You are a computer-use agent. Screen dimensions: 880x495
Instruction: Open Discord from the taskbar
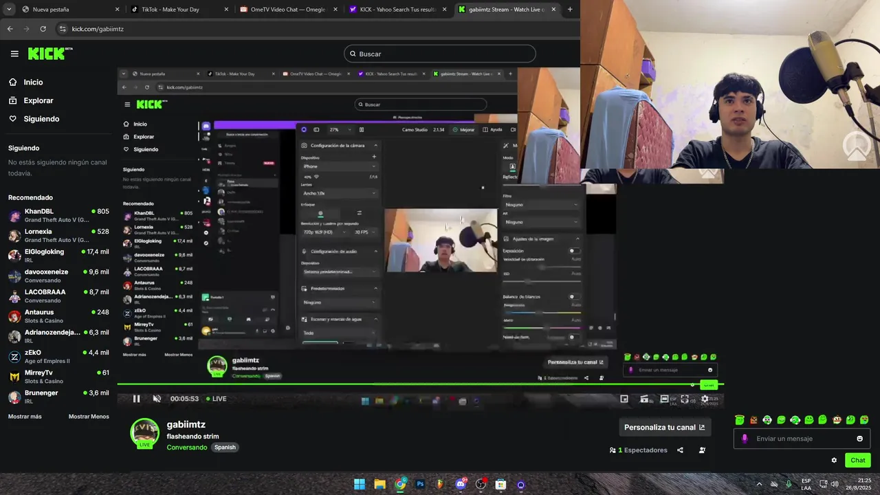pyautogui.click(x=461, y=484)
